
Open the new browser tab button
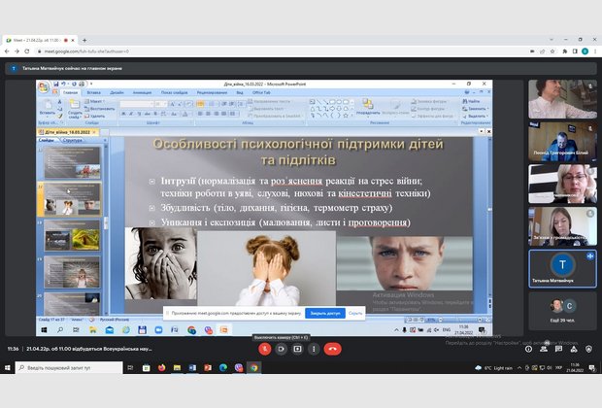pyautogui.click(x=84, y=40)
